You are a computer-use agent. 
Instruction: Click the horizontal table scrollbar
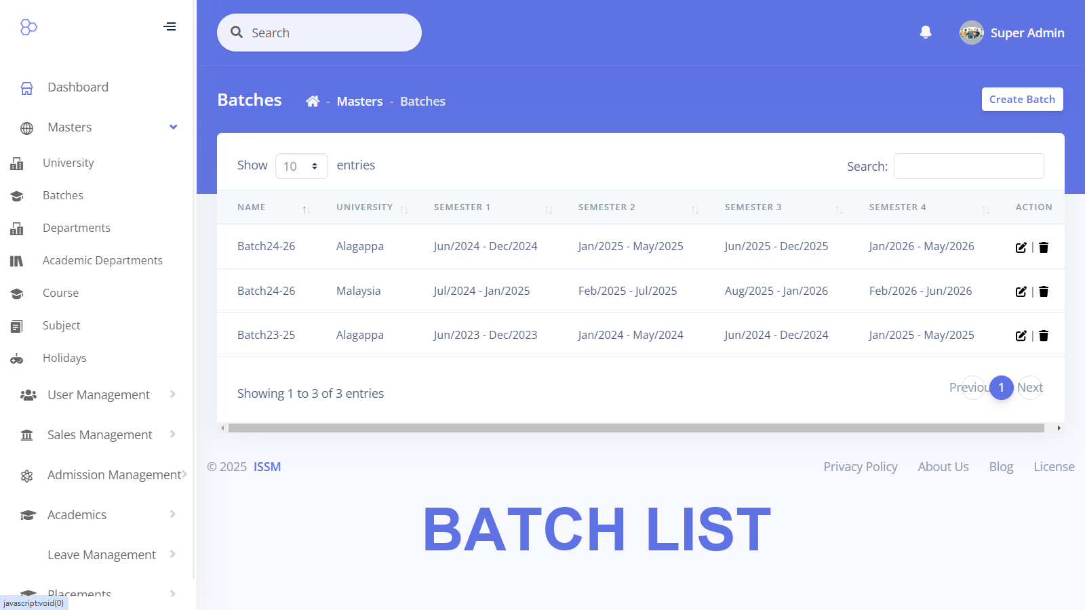click(x=636, y=428)
